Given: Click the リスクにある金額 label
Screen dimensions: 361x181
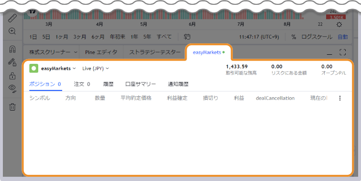Looking at the screenshot, I should tap(289, 73).
